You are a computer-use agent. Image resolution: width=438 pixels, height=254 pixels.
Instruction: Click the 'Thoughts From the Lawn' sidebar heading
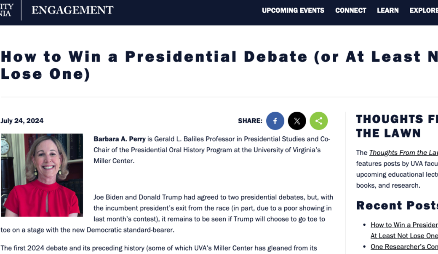(396, 126)
